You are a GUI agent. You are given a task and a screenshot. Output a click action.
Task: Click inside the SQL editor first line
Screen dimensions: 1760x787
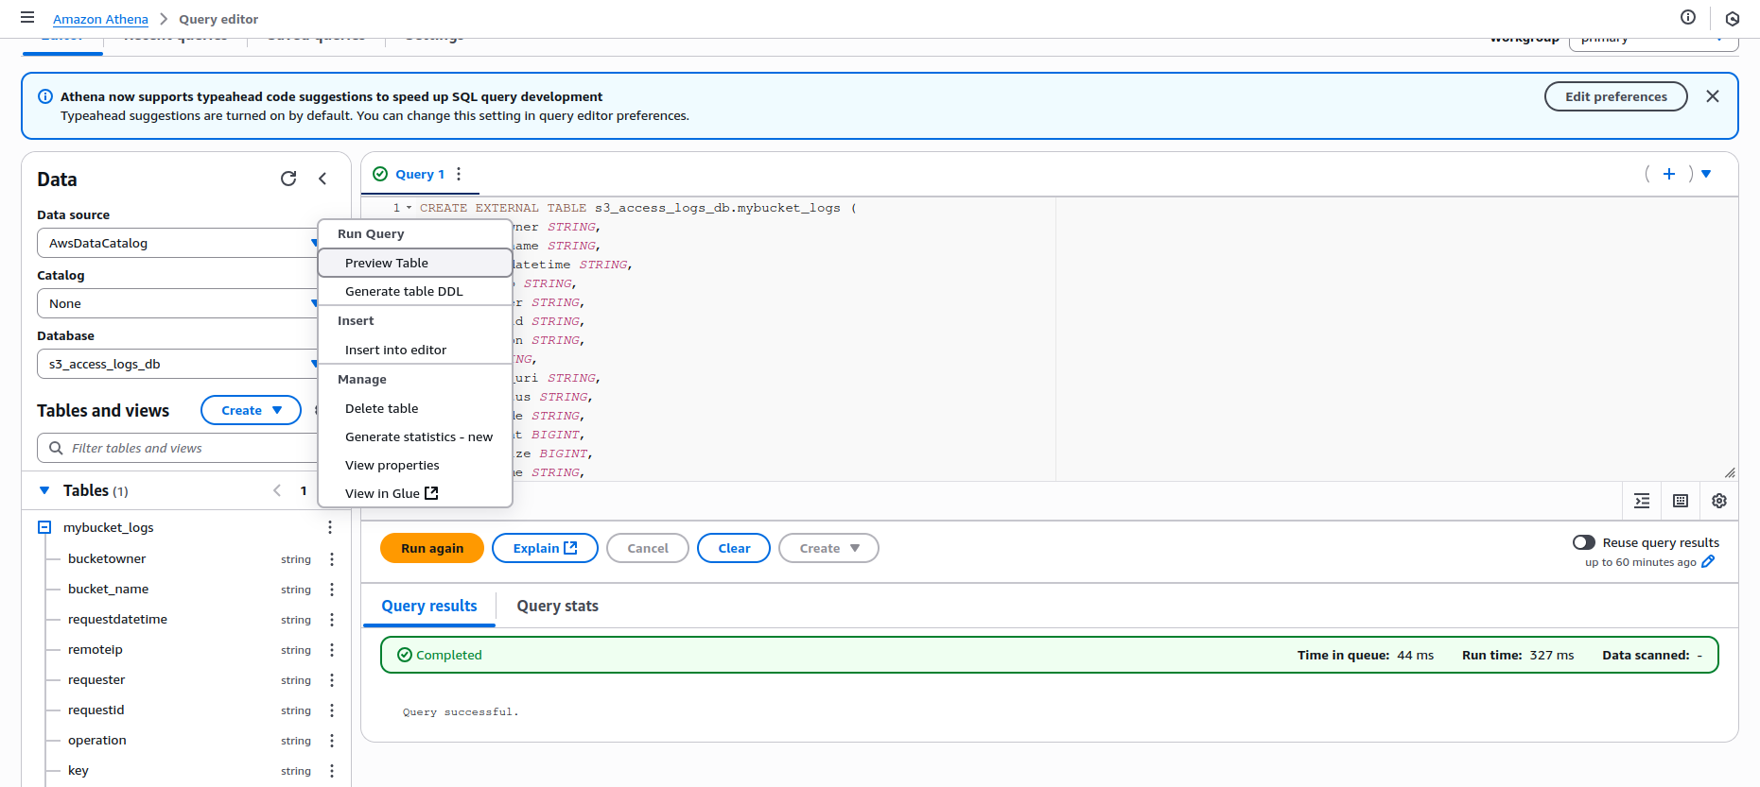point(636,208)
